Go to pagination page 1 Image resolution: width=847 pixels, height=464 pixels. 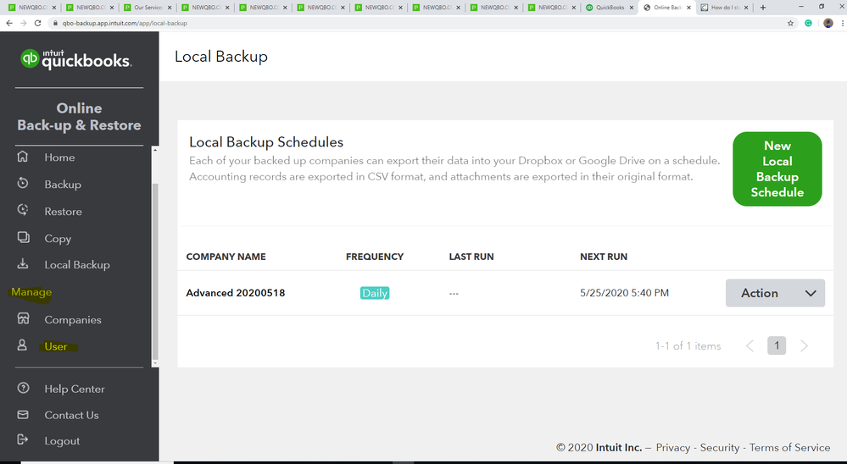(x=777, y=345)
